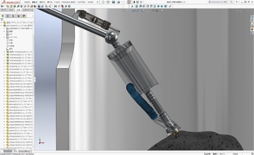Select the BearingCase(B)<1> component
This screenshot has width=254, height=155.
[19, 75]
